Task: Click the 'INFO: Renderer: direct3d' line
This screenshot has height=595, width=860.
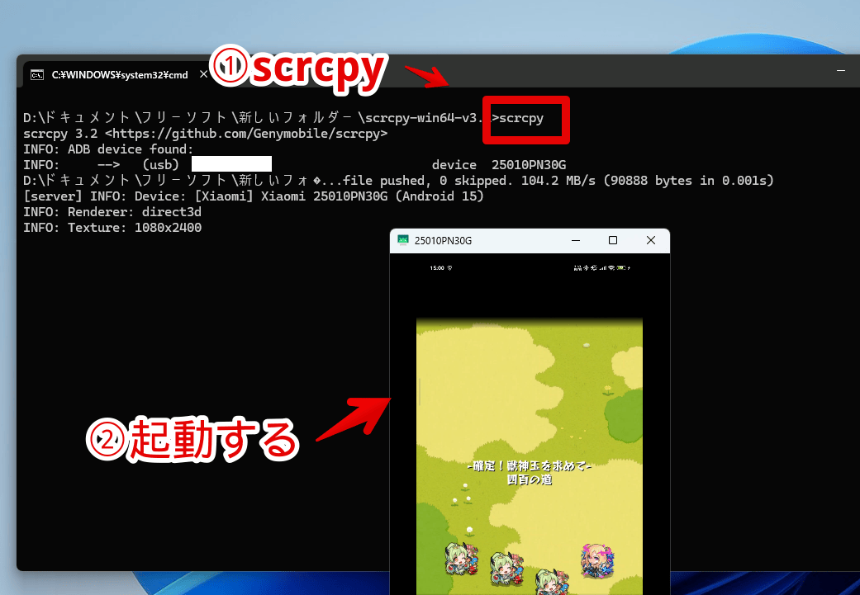Action: [x=112, y=212]
